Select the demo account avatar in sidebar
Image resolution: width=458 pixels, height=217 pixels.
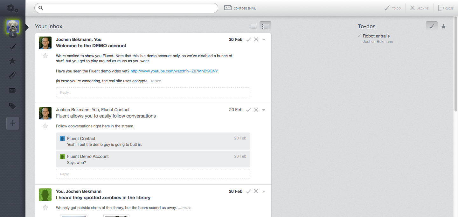point(13,27)
